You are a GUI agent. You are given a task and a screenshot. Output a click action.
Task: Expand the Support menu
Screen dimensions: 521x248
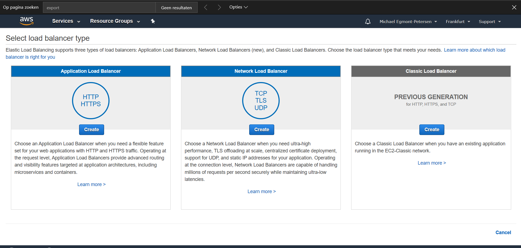coord(490,21)
